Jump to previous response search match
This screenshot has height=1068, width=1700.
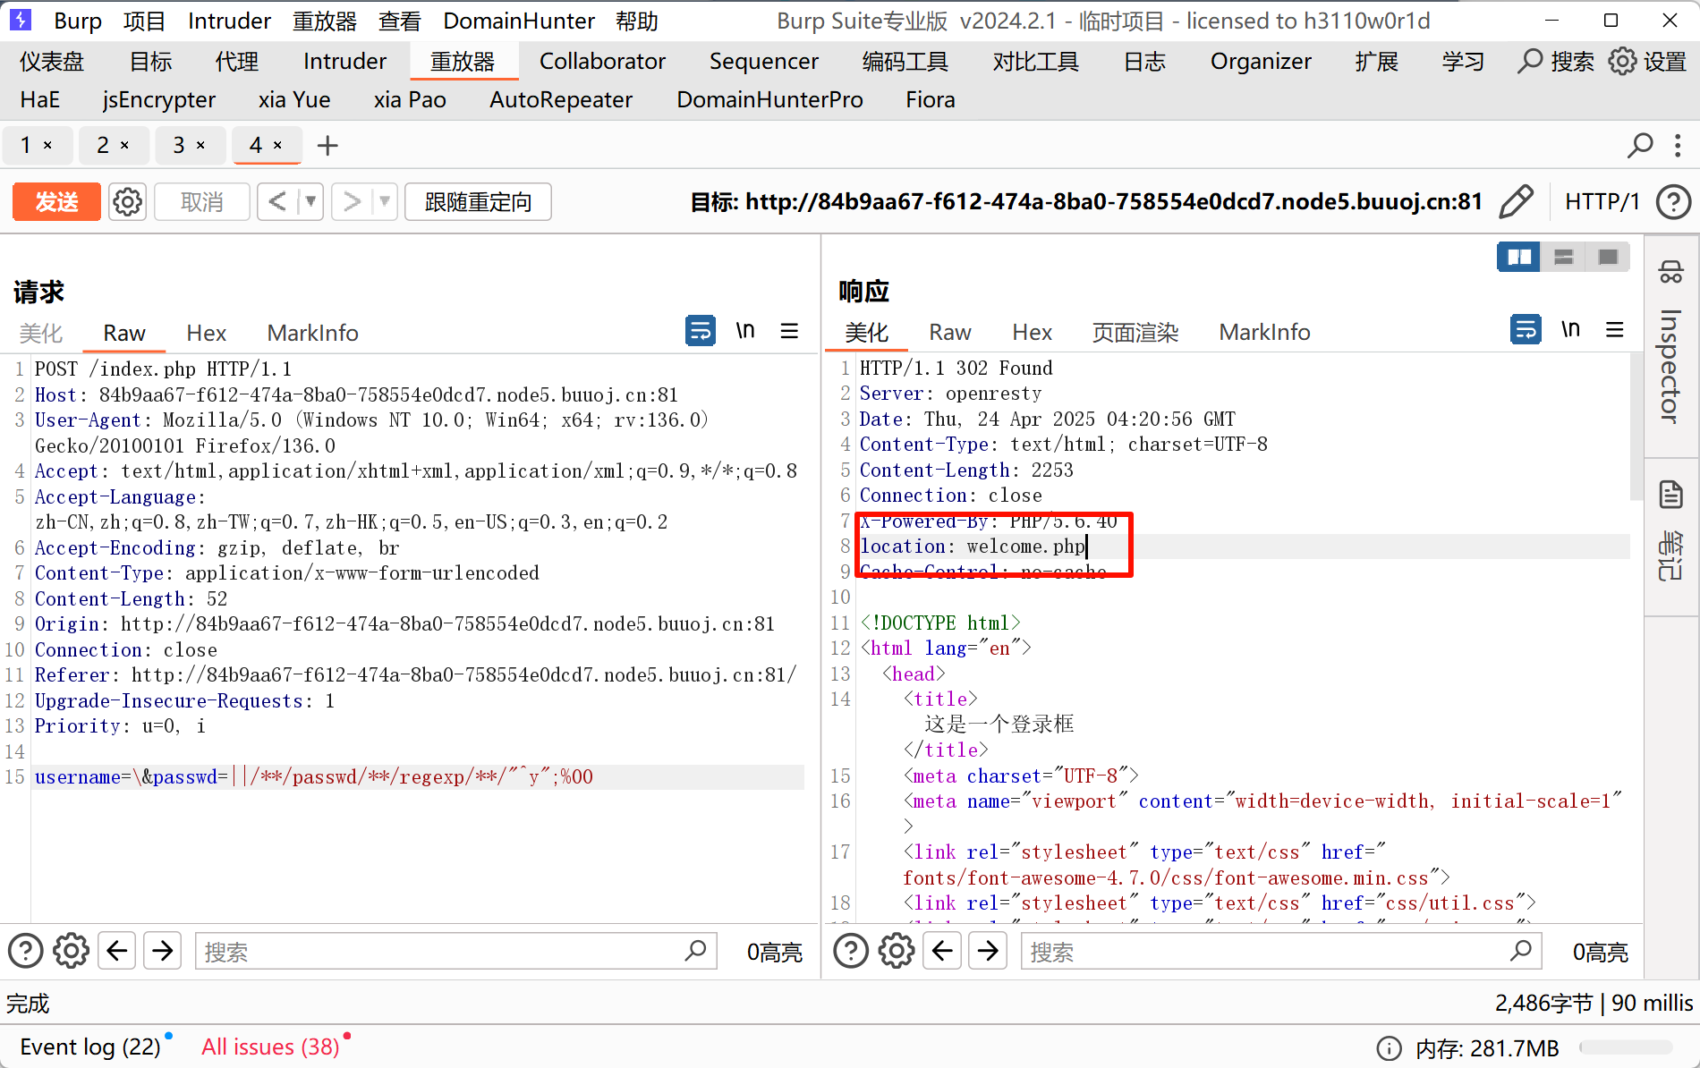point(942,951)
